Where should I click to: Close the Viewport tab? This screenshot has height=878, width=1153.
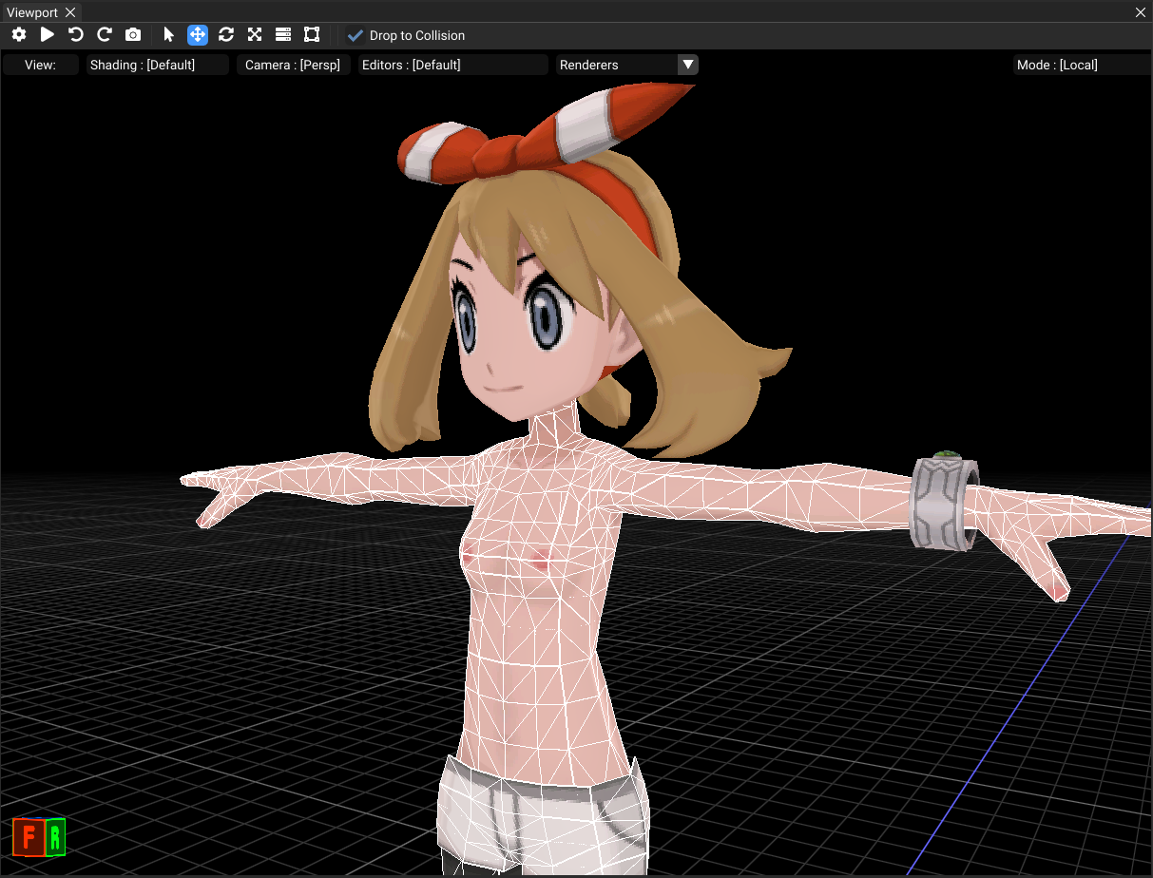click(x=70, y=12)
